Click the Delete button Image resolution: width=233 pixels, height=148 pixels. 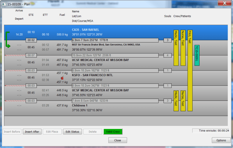(92, 132)
